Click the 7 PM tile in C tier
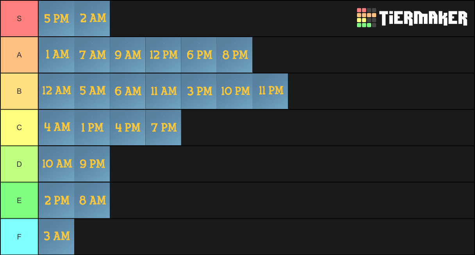475x255 pixels. click(x=163, y=127)
